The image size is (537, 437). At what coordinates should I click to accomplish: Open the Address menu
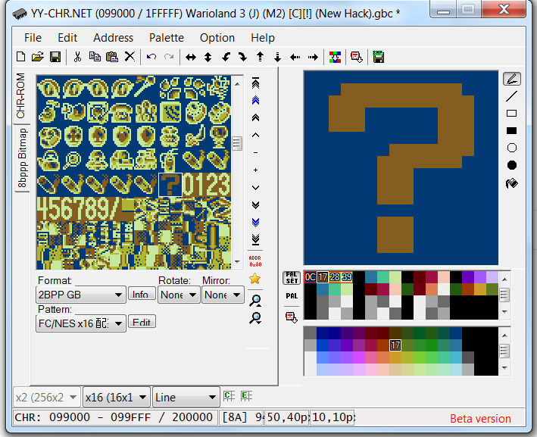click(114, 38)
